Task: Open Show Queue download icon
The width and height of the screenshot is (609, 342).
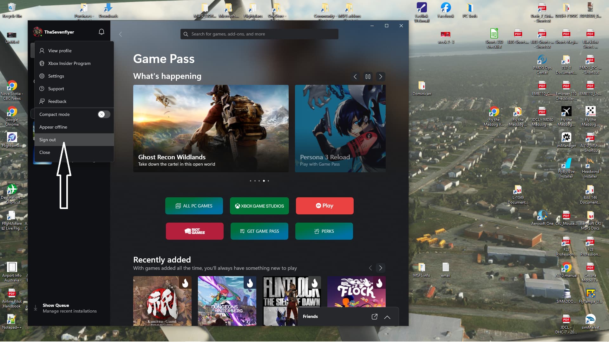Action: (36, 308)
